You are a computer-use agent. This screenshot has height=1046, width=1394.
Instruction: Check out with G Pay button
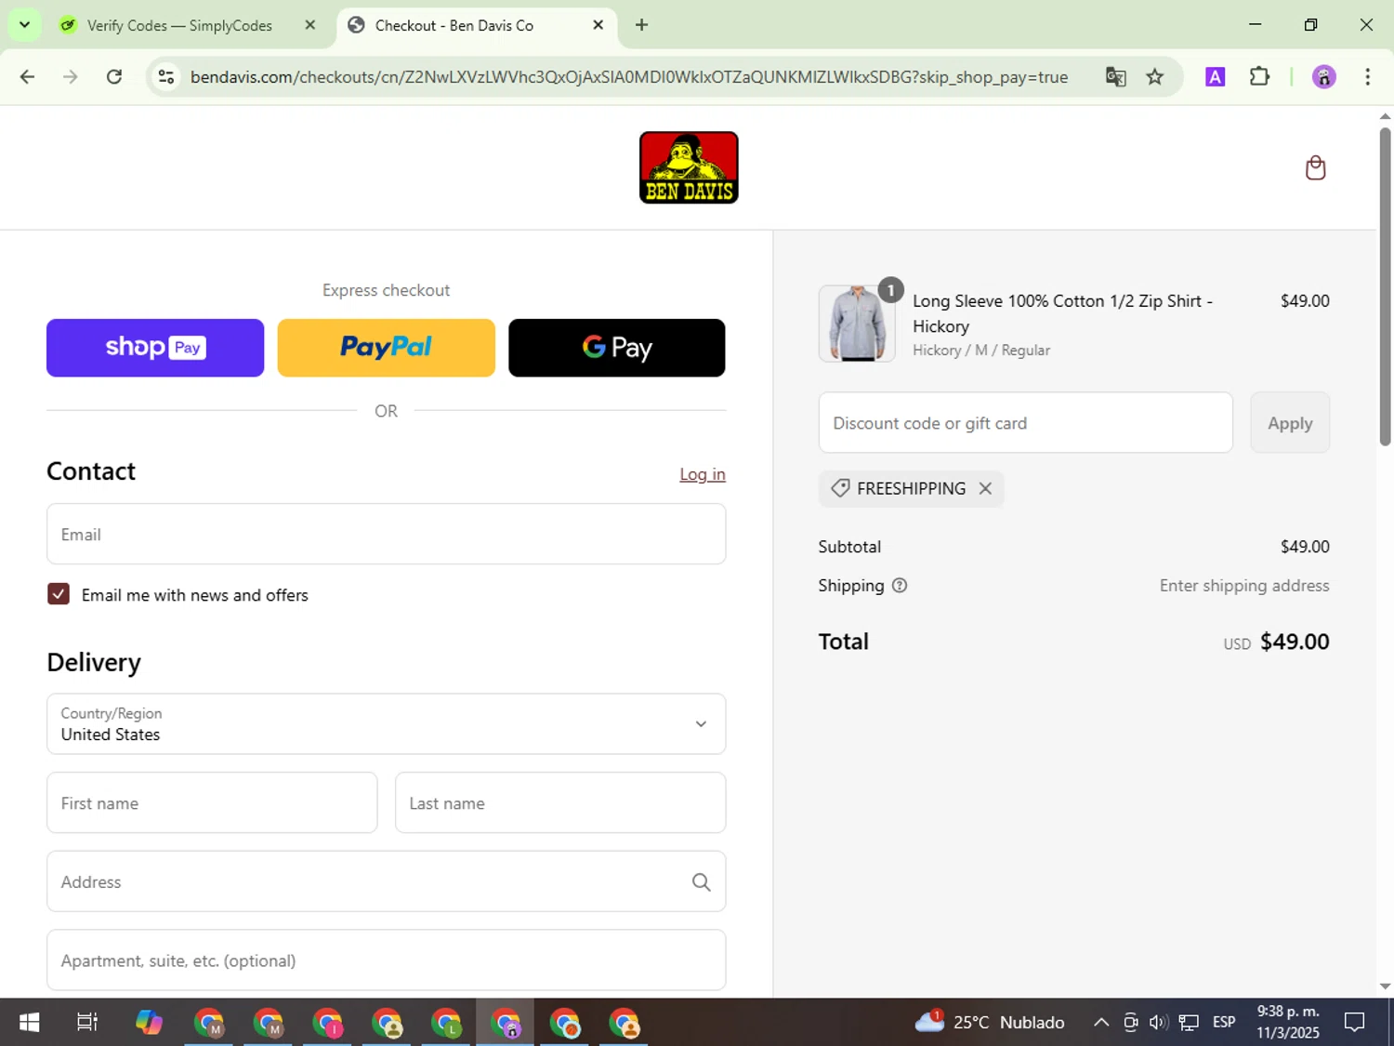[617, 348]
